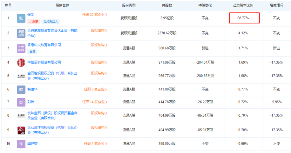Expand 股权结构 for 金石智娱股权投资
The height and width of the screenshot is (153, 291).
click(x=99, y=73)
